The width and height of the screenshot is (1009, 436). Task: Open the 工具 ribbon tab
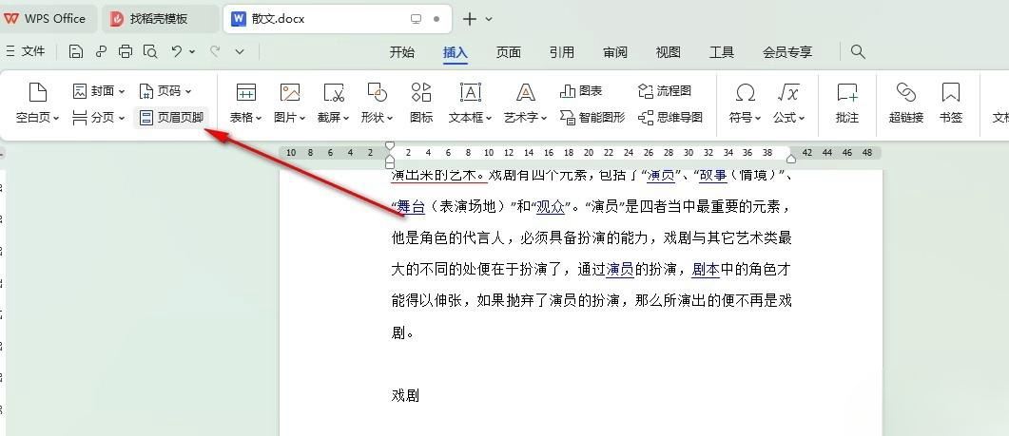tap(722, 52)
